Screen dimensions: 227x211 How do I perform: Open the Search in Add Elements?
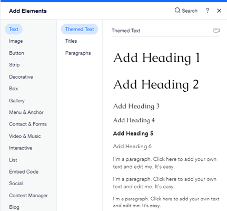click(186, 11)
